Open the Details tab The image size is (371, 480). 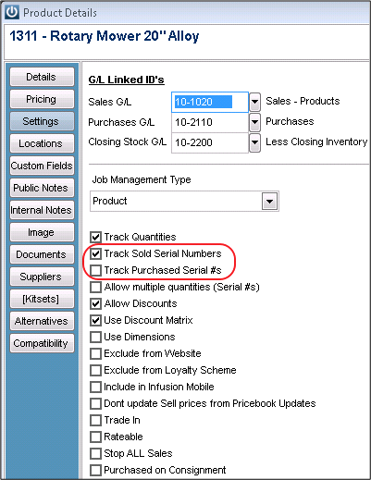42,77
